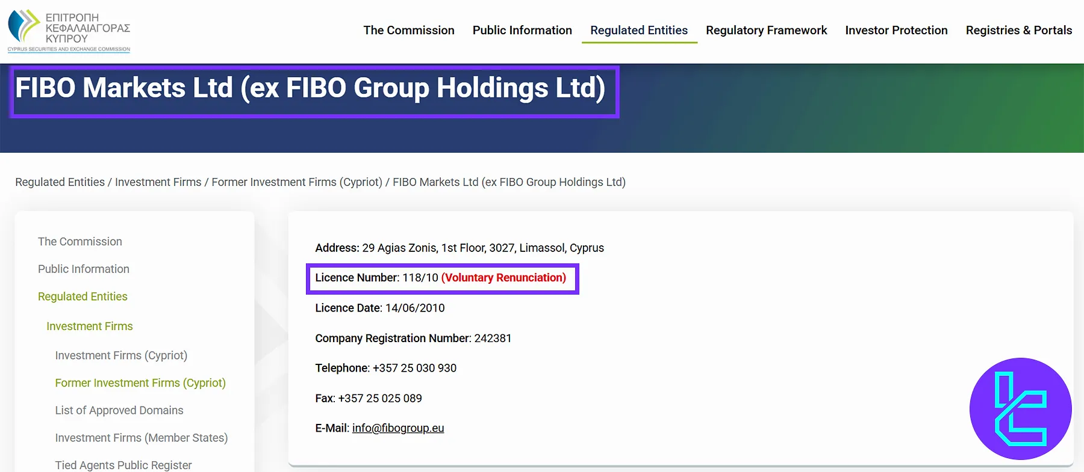Open Former Investment Firms (Cypriot) breadcrumb

(297, 182)
